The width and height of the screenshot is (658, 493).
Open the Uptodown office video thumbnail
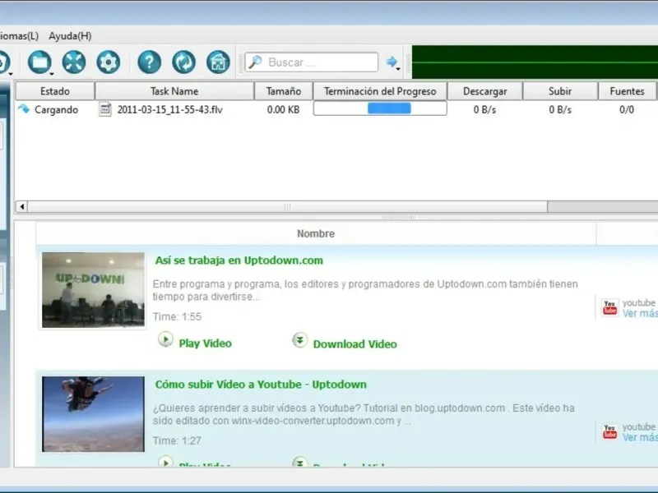point(93,290)
